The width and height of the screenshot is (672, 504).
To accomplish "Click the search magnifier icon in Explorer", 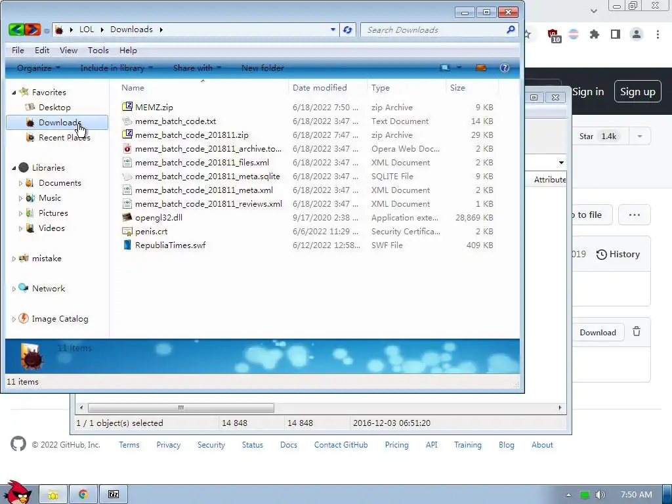I will coord(511,30).
